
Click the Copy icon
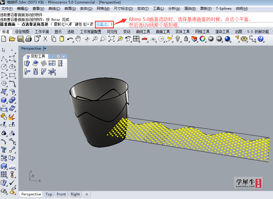[54, 39]
